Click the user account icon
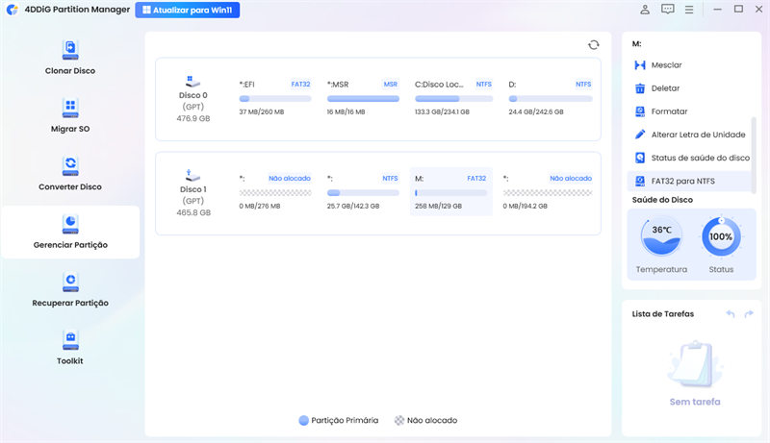Viewport: 770px width, 443px height. [645, 10]
